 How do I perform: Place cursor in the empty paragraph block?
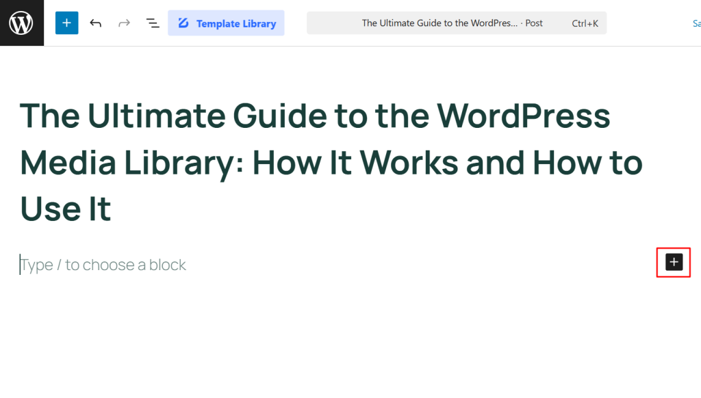(103, 265)
